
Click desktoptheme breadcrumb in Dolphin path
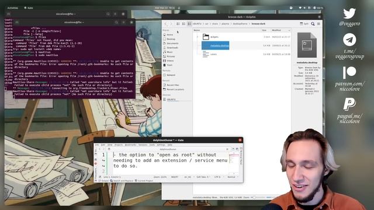(x=240, y=24)
